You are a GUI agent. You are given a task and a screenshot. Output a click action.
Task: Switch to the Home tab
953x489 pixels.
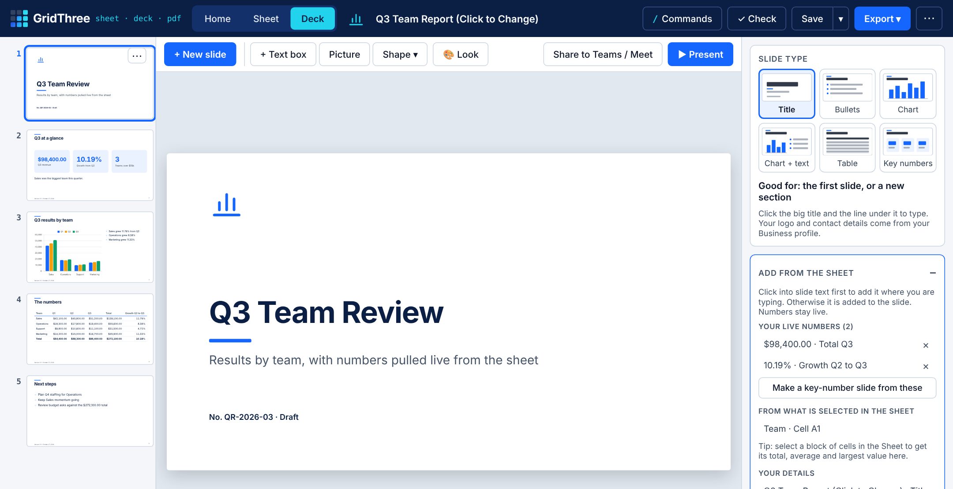click(218, 19)
